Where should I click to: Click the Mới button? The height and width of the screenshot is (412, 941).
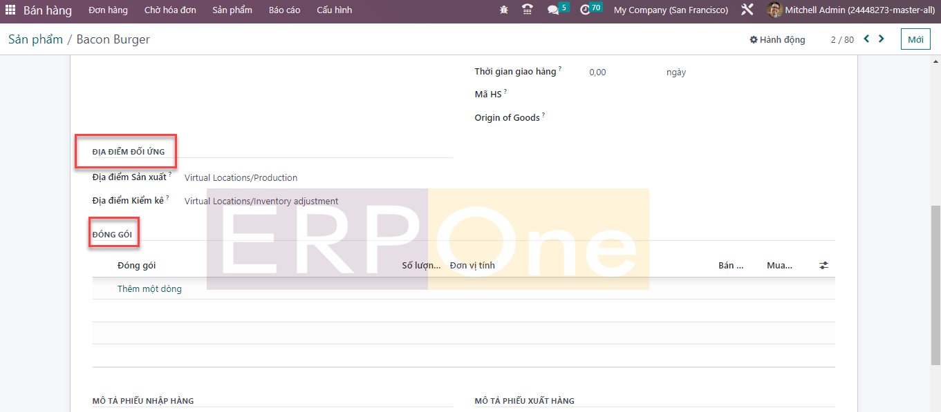tap(915, 39)
